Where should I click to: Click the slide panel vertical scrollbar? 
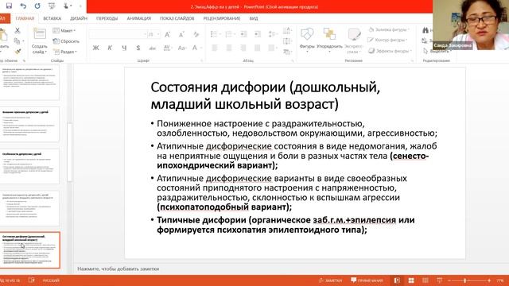[69, 153]
